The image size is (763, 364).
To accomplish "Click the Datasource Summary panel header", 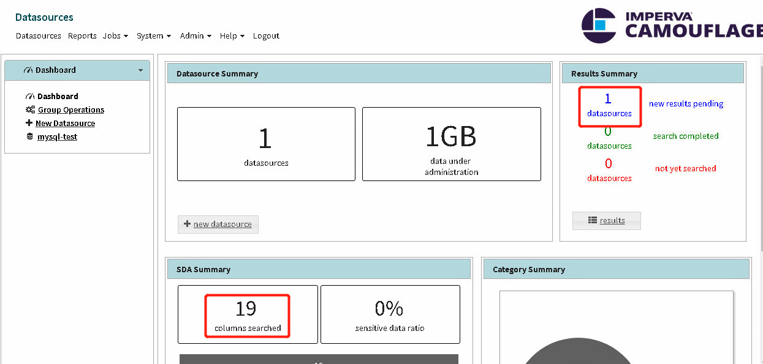I will (359, 73).
